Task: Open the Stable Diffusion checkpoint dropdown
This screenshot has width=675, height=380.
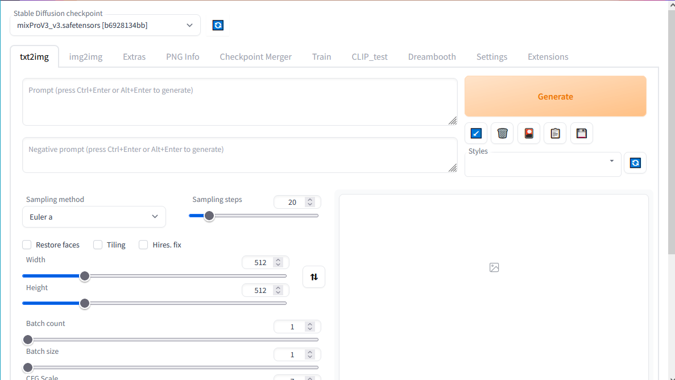Action: (105, 25)
